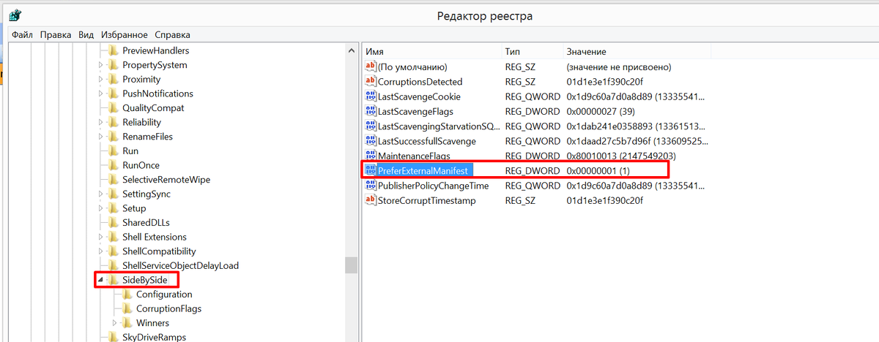Click the Winners subfolder icon
The height and width of the screenshot is (342, 879).
127,323
